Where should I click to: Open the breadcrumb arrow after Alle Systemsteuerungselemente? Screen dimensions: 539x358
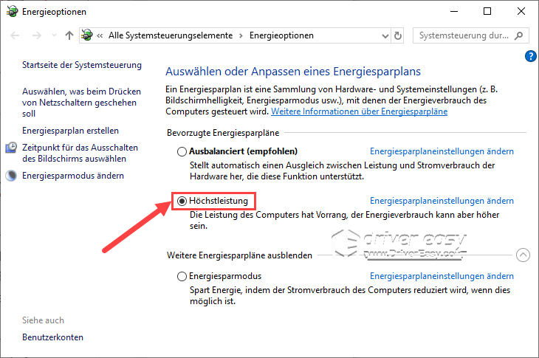[x=241, y=35]
